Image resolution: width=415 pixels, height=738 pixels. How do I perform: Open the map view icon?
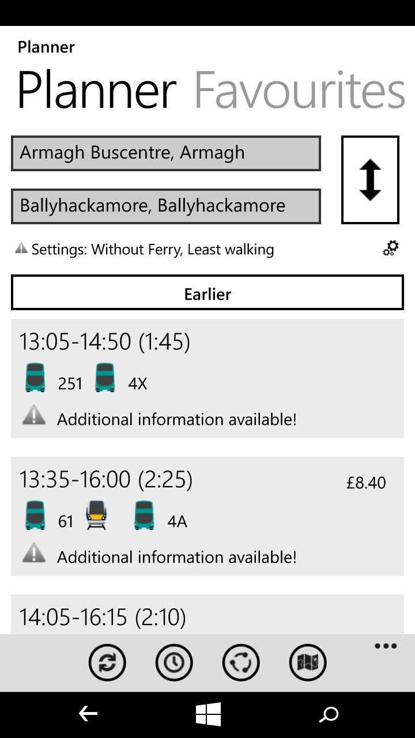pyautogui.click(x=308, y=662)
